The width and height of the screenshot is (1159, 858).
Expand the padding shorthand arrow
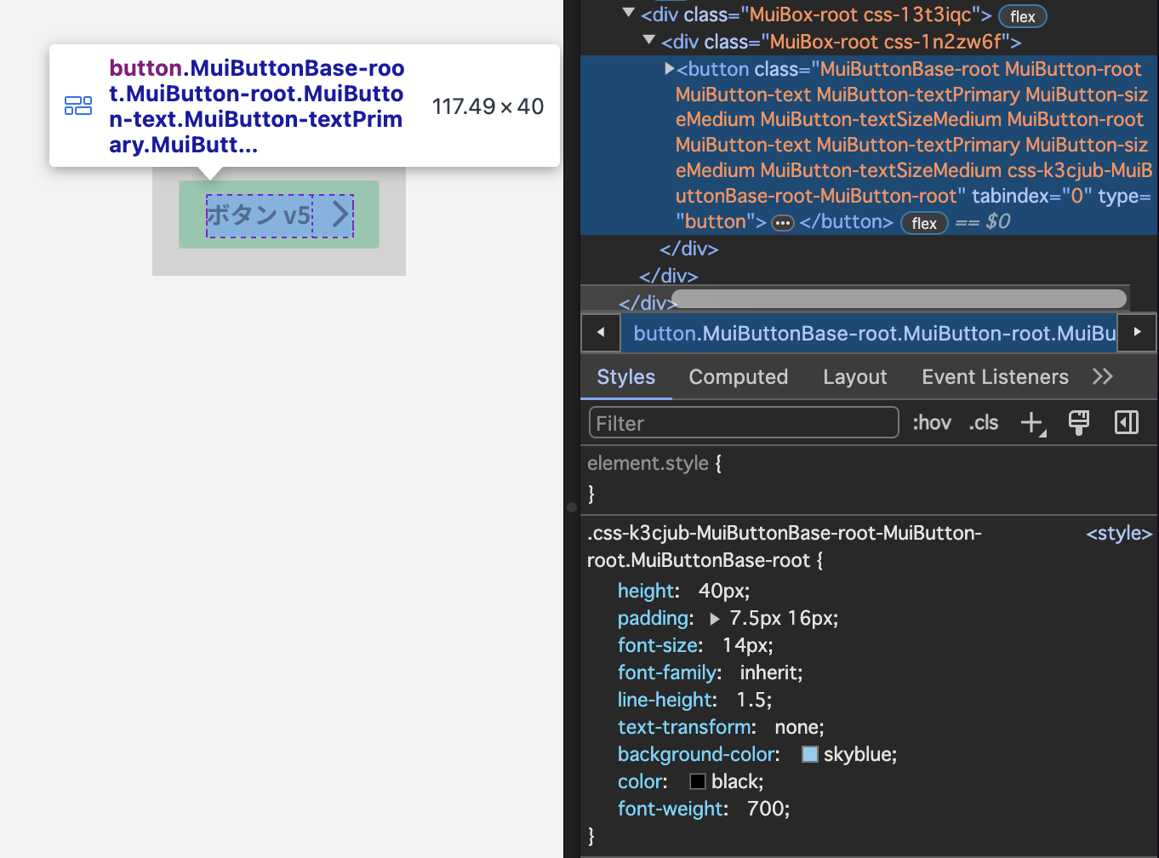tap(713, 619)
